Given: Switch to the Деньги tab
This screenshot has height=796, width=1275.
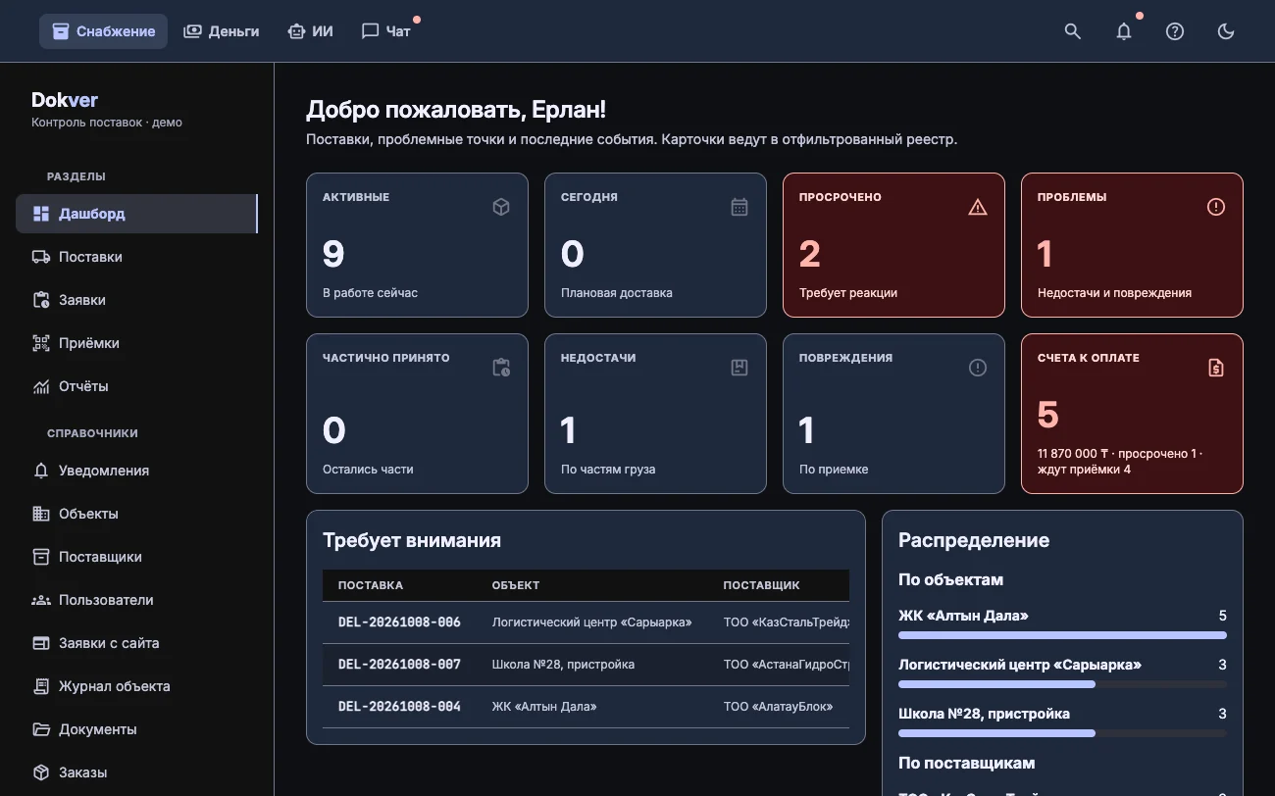Looking at the screenshot, I should coord(221,31).
